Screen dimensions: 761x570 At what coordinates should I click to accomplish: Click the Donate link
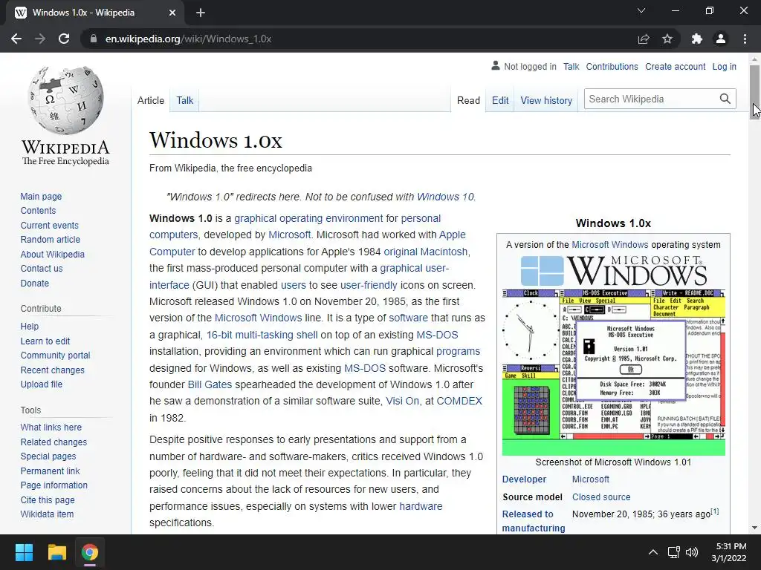35,283
